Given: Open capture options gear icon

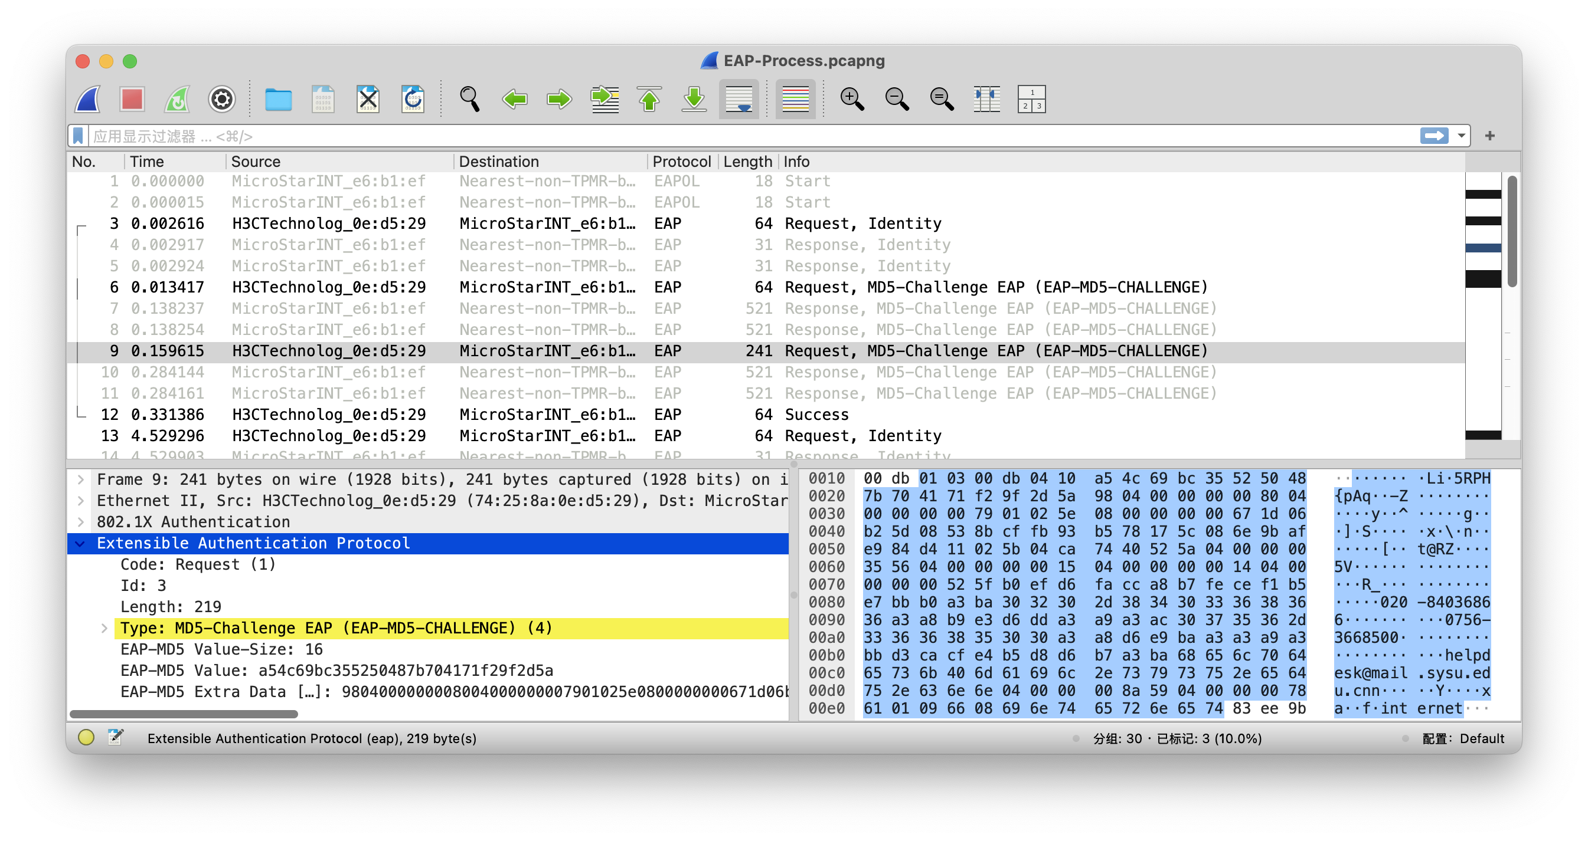Looking at the screenshot, I should point(222,99).
